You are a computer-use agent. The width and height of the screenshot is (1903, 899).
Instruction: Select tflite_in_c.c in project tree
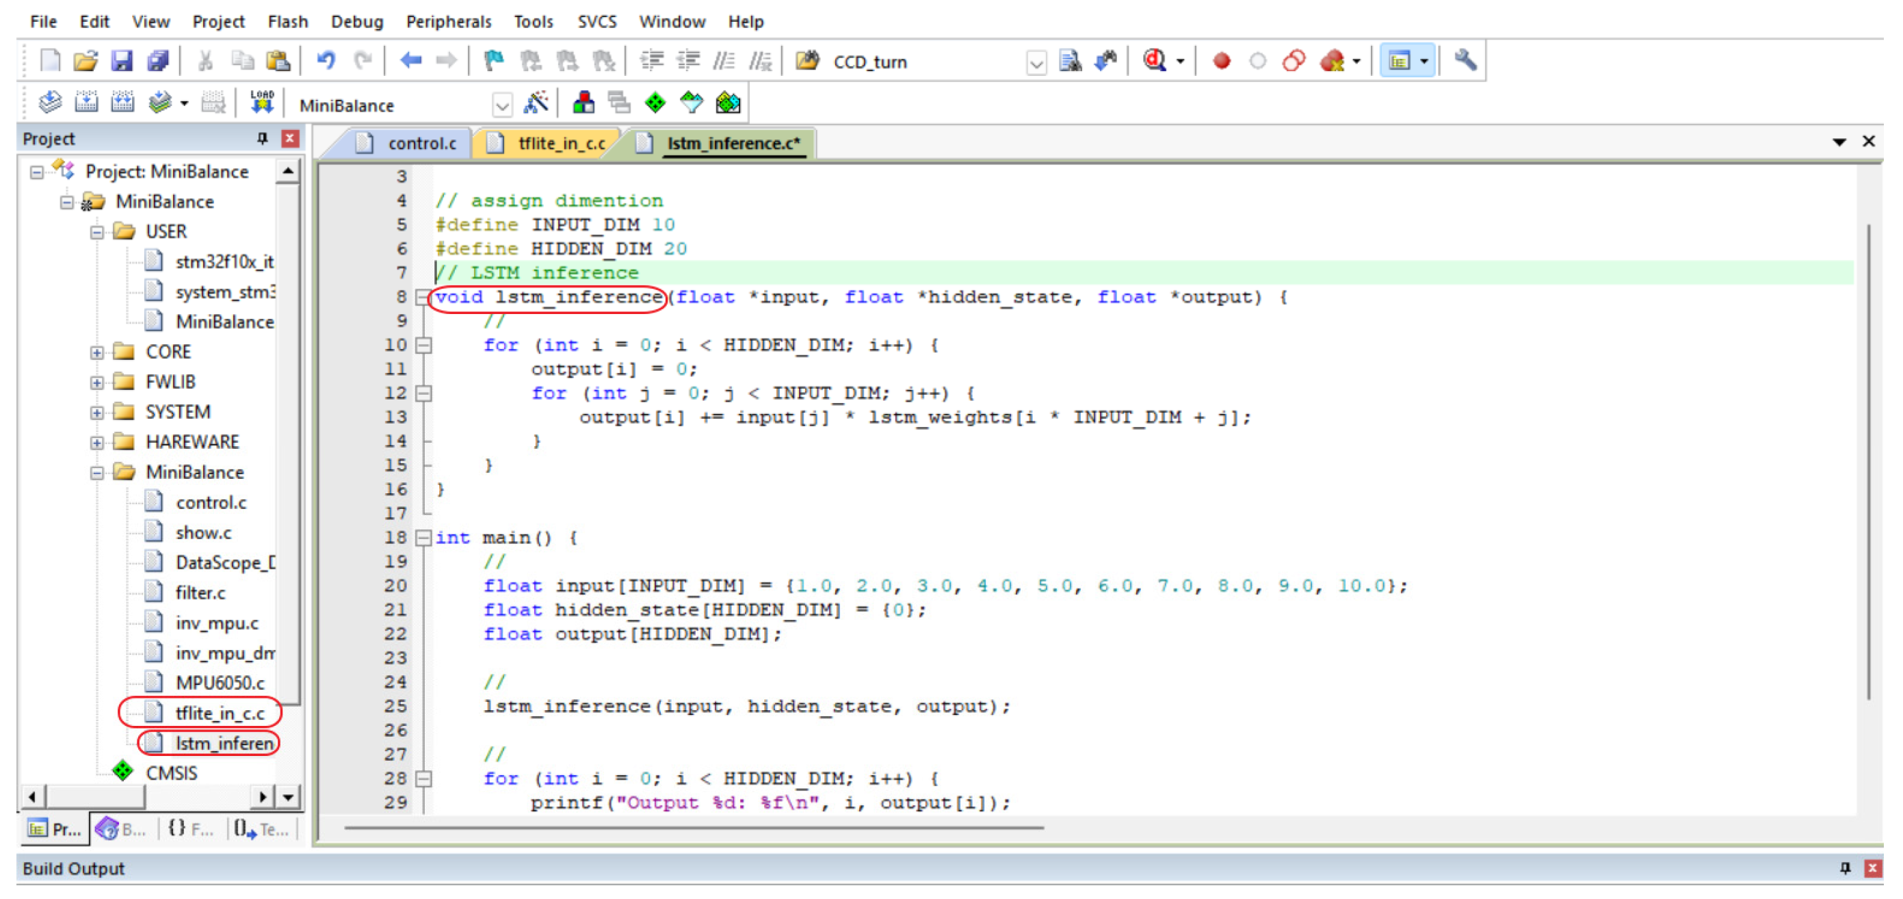pos(220,714)
